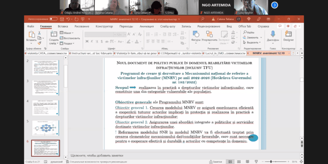This screenshot has width=328, height=164.
Task: Open the Макет layout dropdown
Action: tap(66, 33)
